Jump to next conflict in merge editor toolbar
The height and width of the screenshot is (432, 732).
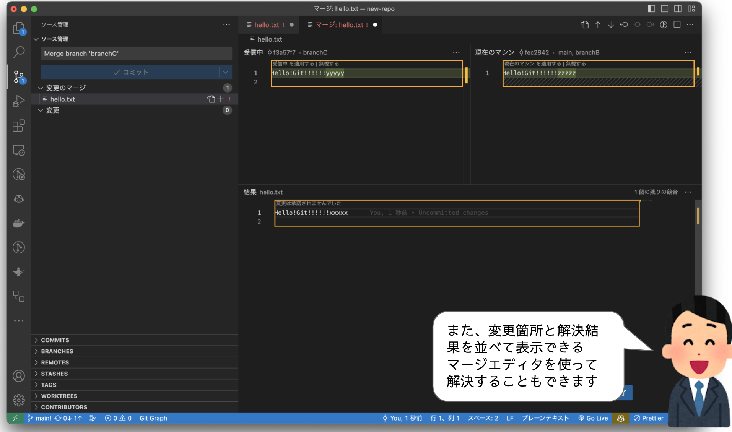click(x=611, y=24)
